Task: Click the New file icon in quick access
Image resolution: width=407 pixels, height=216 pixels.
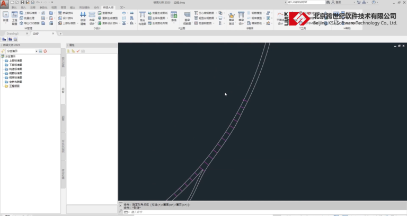Action: [12, 2]
